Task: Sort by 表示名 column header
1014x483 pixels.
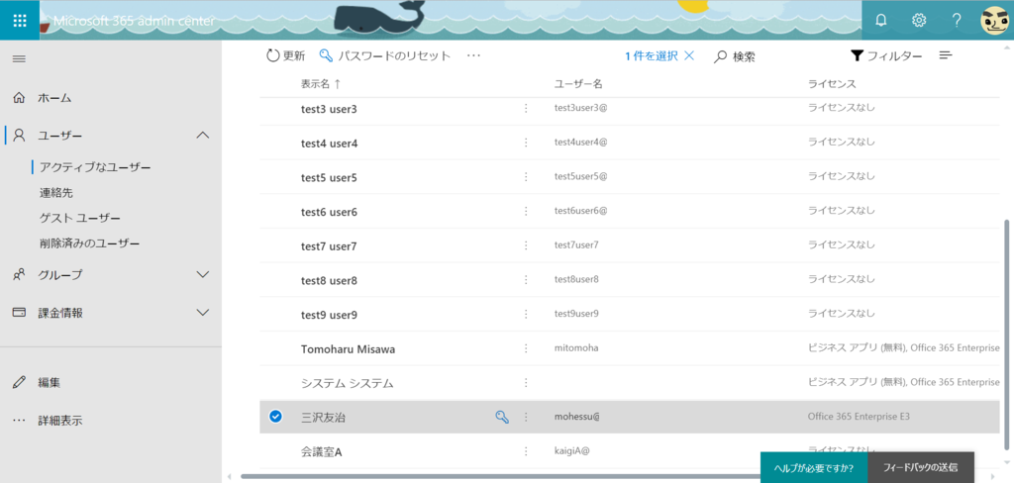Action: [321, 84]
